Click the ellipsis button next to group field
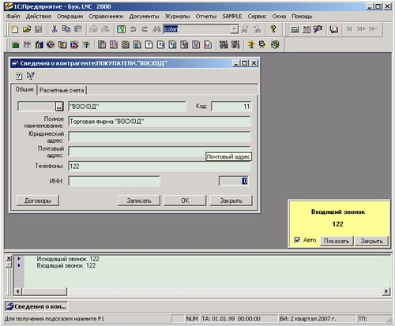395x326 pixels. pos(59,107)
